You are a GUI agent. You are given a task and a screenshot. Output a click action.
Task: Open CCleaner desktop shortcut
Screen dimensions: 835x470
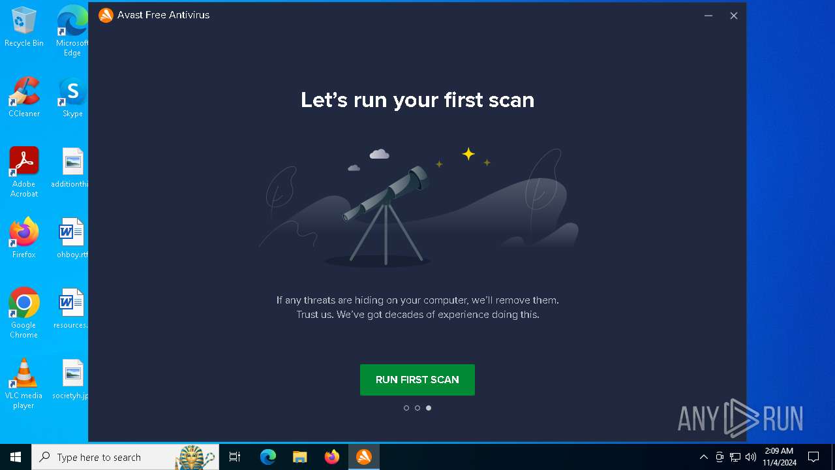point(24,97)
